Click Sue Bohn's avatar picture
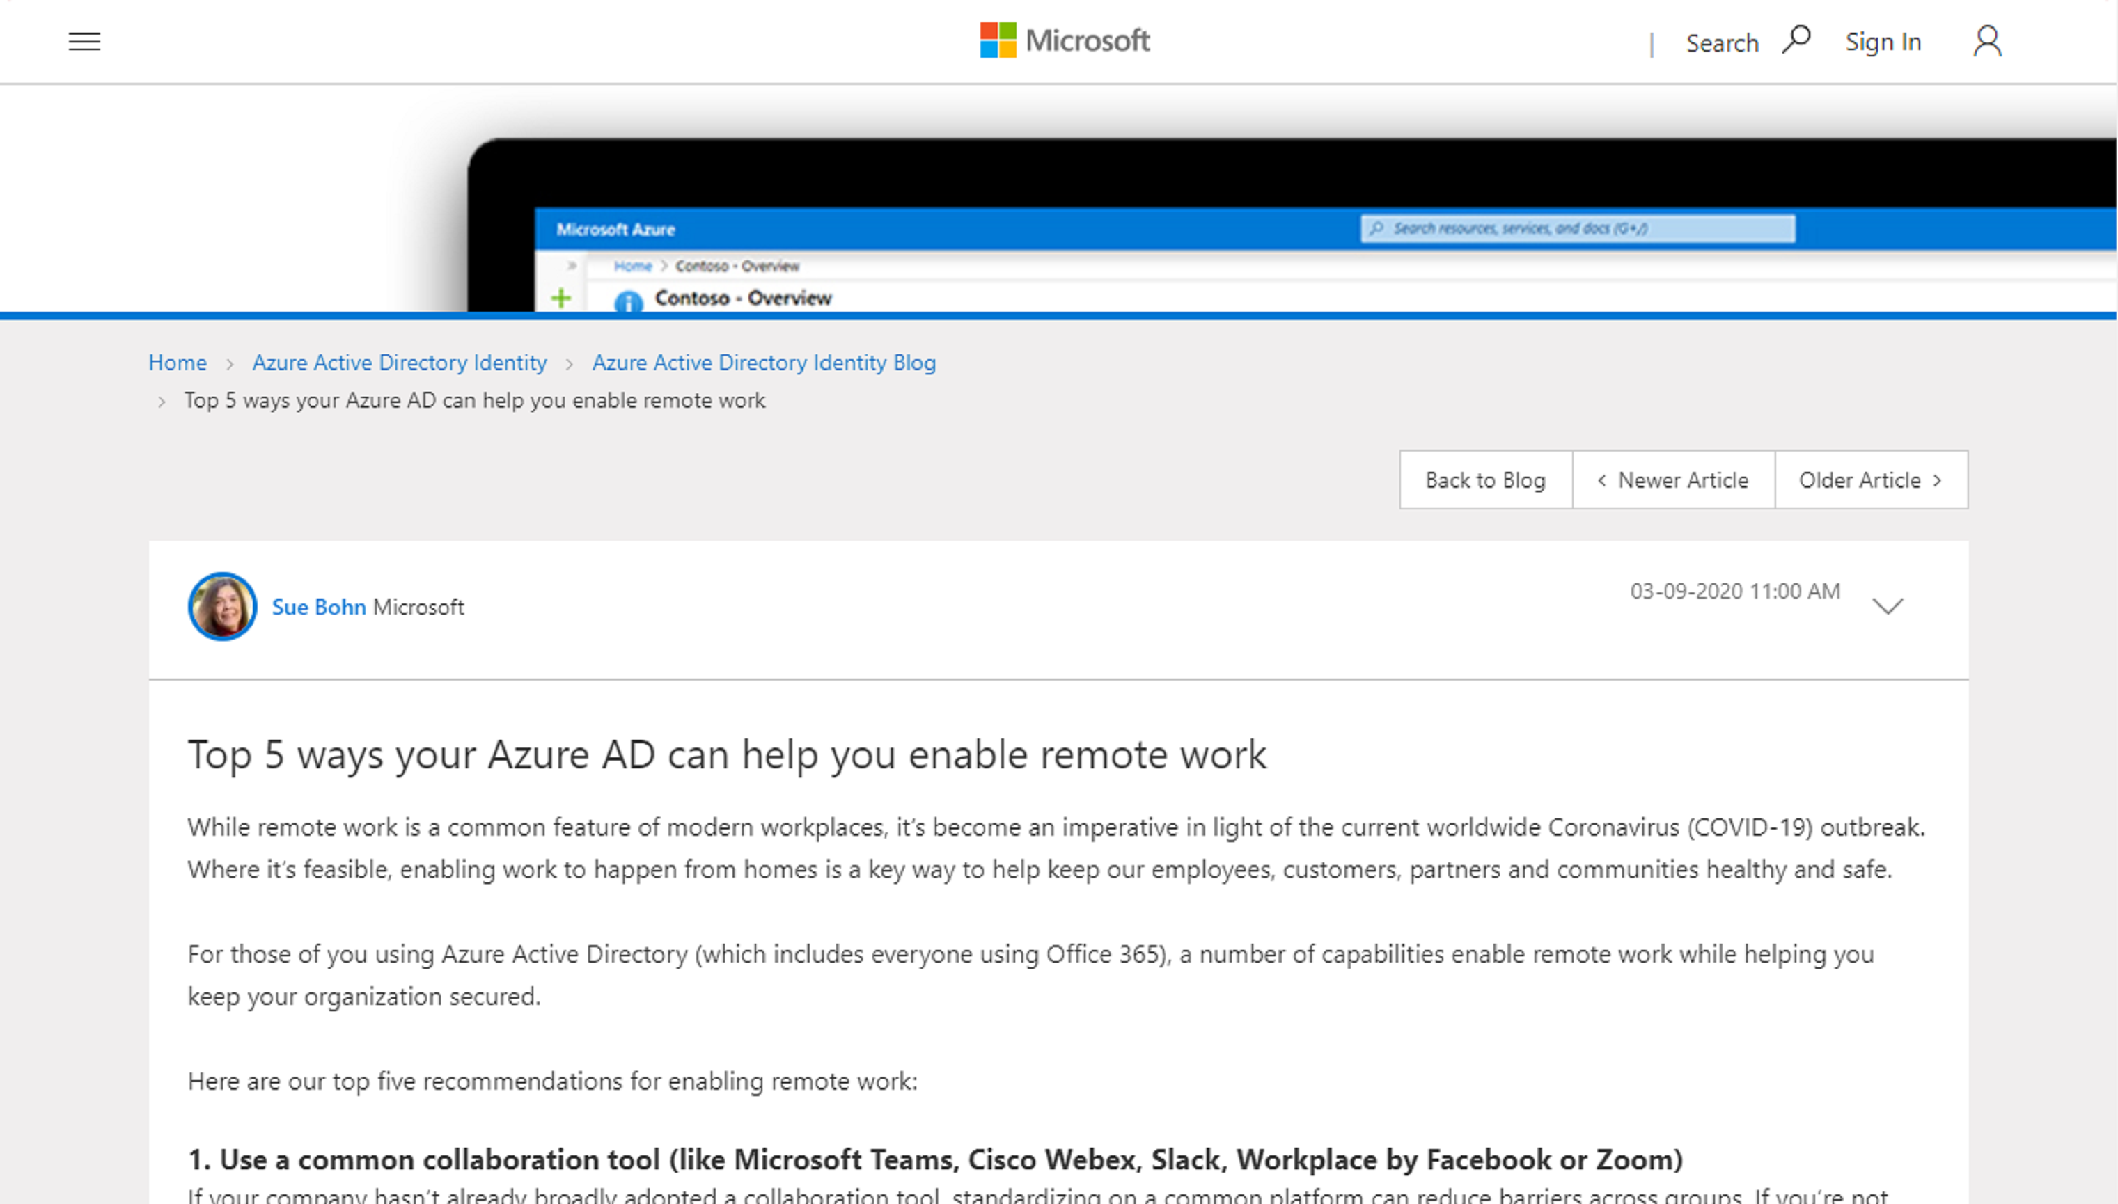Viewport: 2118px width, 1204px height. (221, 606)
